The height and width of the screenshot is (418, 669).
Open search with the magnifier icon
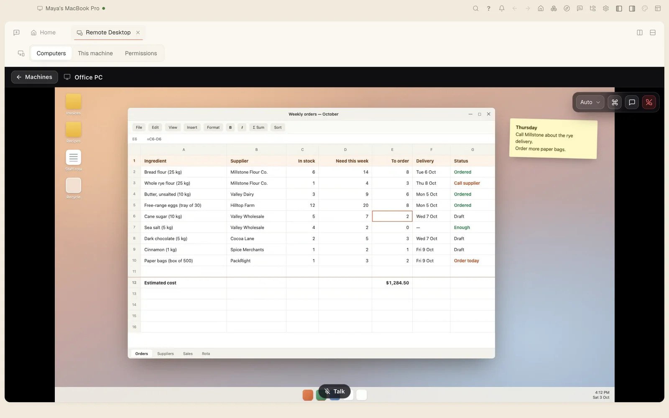[x=475, y=8]
